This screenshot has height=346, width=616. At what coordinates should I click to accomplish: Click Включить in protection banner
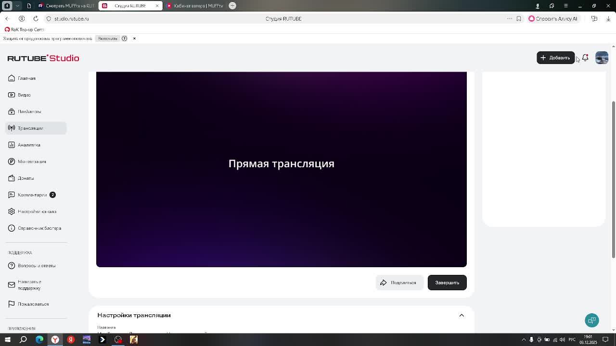(107, 38)
